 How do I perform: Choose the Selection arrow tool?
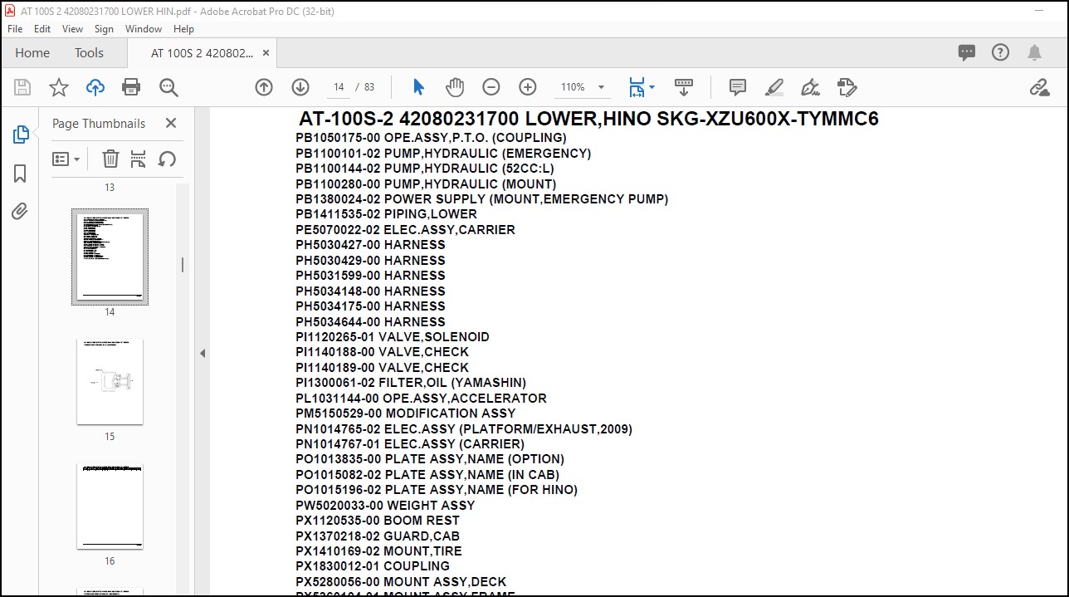pos(418,87)
